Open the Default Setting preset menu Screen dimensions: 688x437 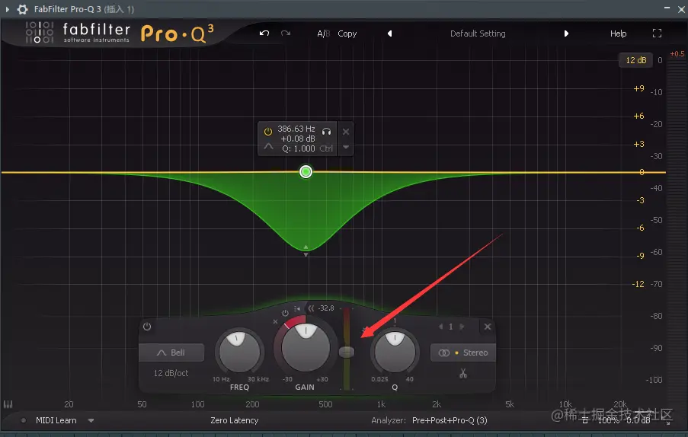tap(478, 33)
